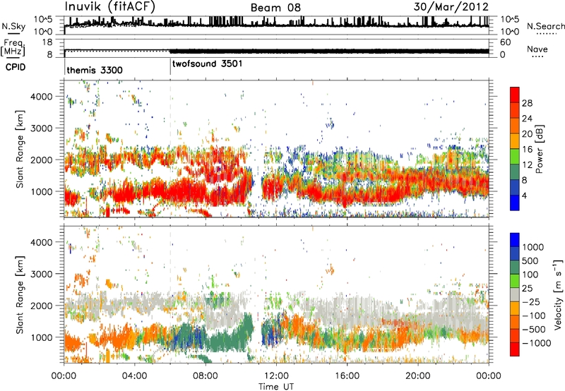Click the '12:00' time axis label

tap(276, 376)
